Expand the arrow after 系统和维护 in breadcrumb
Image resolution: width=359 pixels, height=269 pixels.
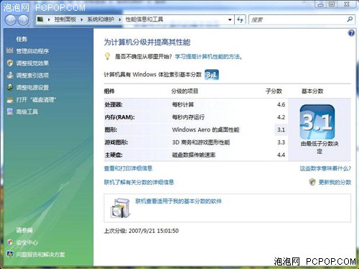pyautogui.click(x=120, y=19)
